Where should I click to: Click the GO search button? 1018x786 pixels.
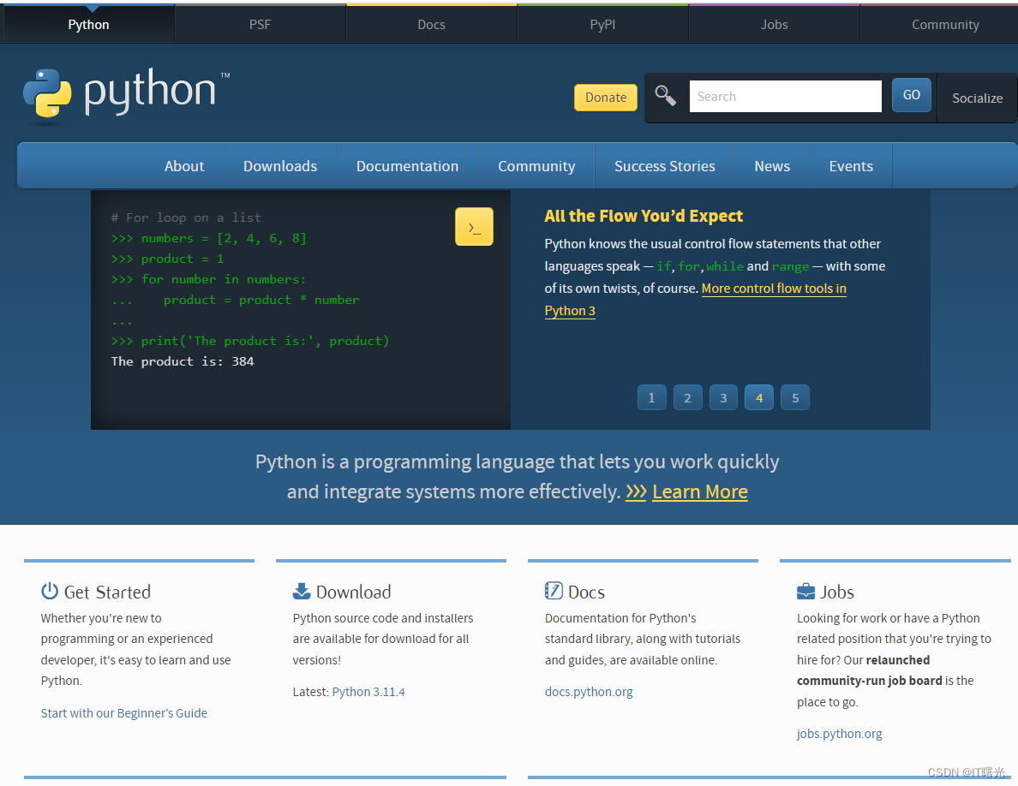(x=912, y=95)
